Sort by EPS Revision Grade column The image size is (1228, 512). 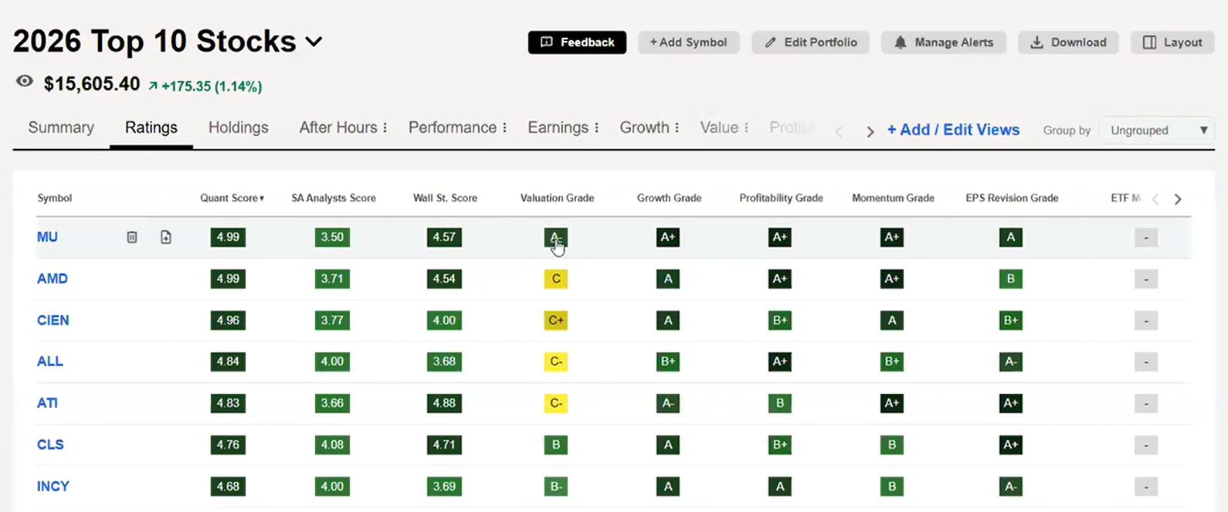[x=1012, y=198]
